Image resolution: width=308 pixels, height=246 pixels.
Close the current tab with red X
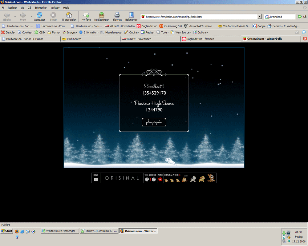tap(305, 39)
